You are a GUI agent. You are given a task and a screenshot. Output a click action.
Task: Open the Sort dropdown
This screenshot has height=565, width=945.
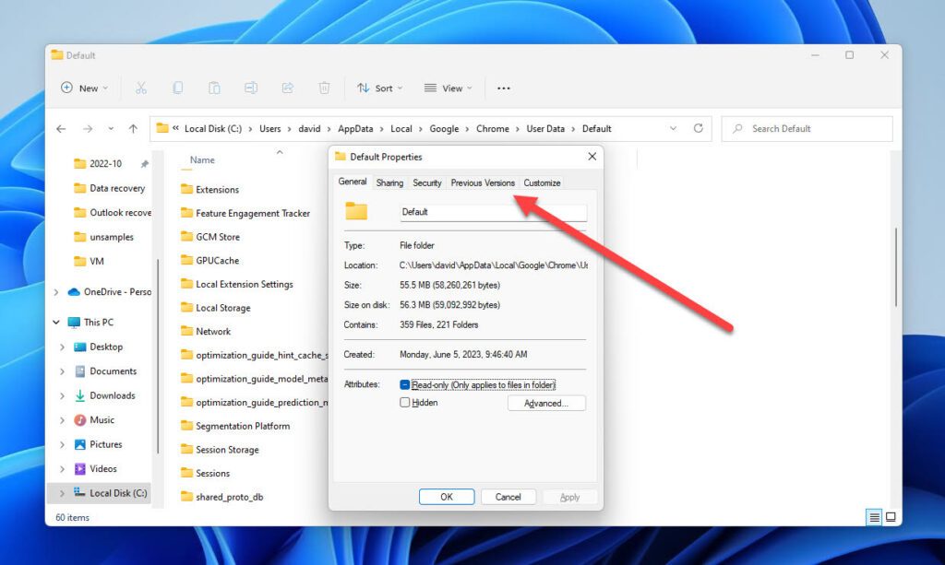click(379, 88)
